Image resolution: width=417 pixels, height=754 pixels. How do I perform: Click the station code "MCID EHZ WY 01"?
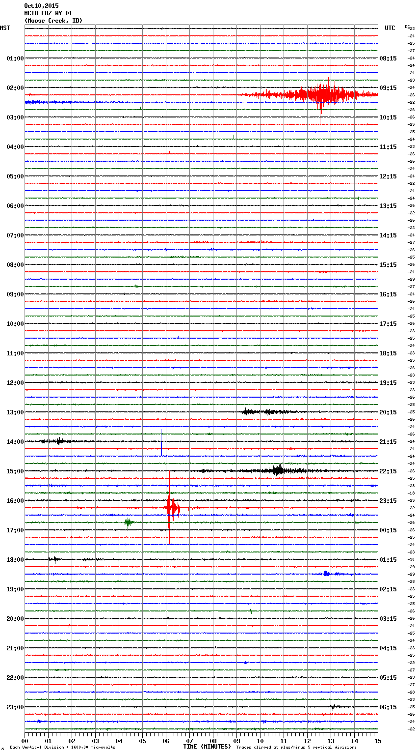tap(48, 13)
